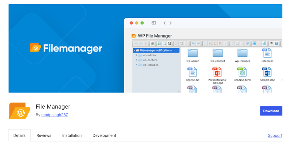Click the "WP File Manager" heading text
293x146 pixels.
tap(155, 36)
